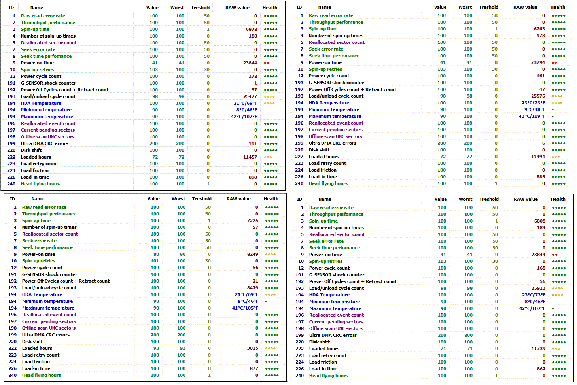Select Minimum temperature reading 9°C/48°F
The height and width of the screenshot is (385, 577).
click(x=534, y=109)
